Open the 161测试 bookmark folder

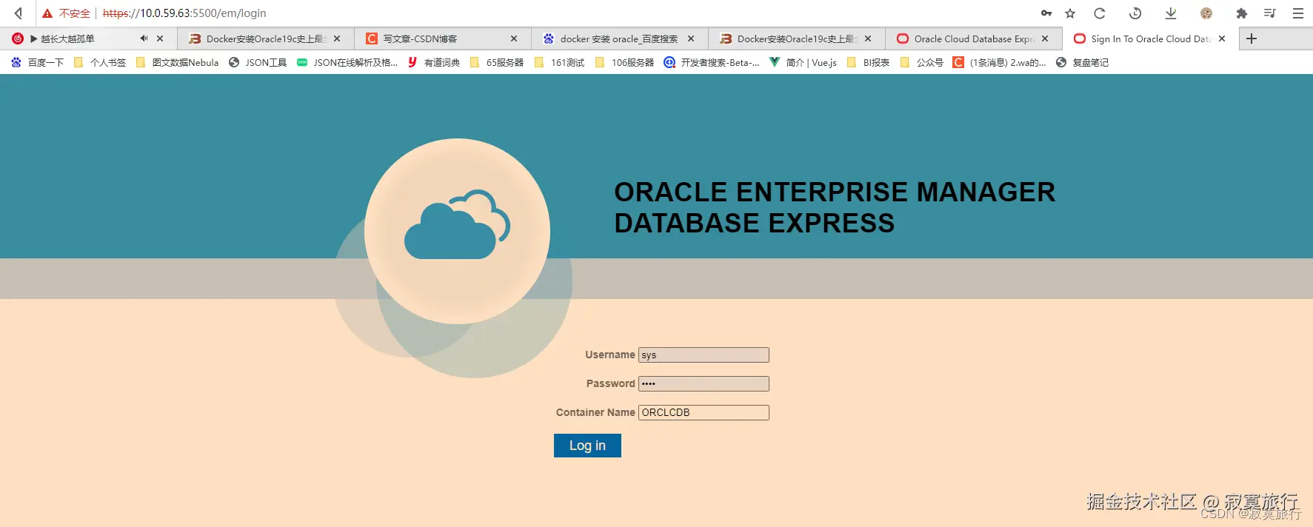(x=559, y=63)
